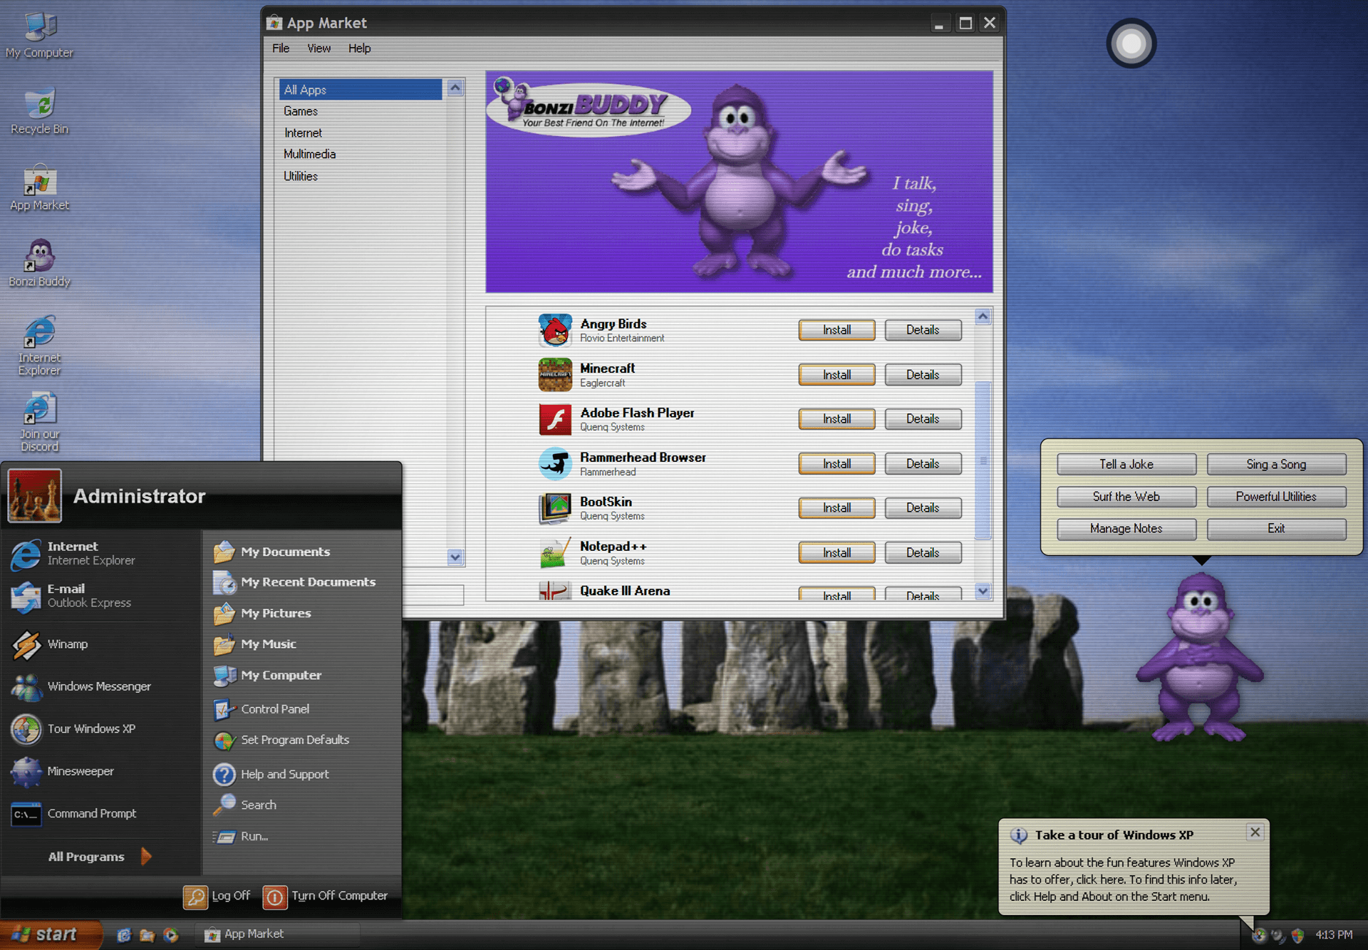Click the volume icon in the system tray
This screenshot has height=950, width=1368.
click(1279, 934)
